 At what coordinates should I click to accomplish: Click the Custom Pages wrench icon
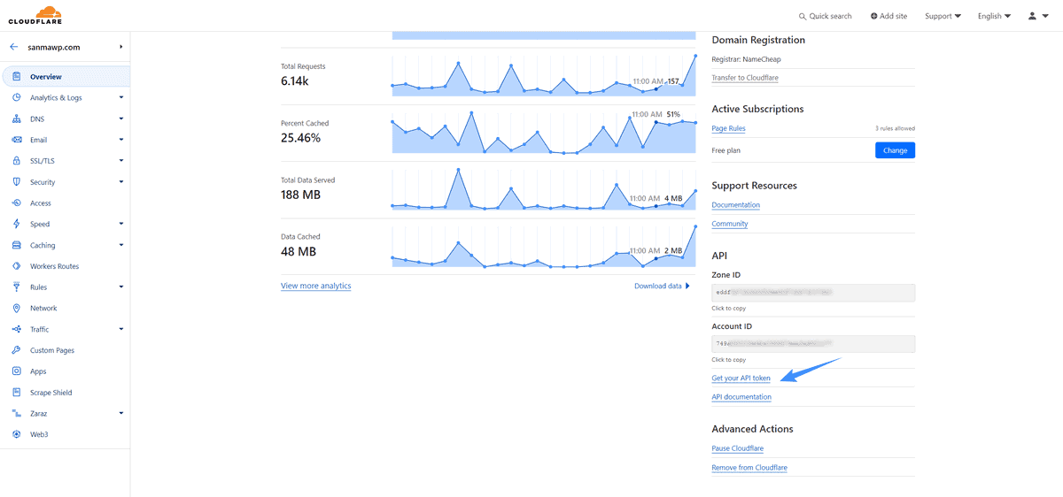17,350
